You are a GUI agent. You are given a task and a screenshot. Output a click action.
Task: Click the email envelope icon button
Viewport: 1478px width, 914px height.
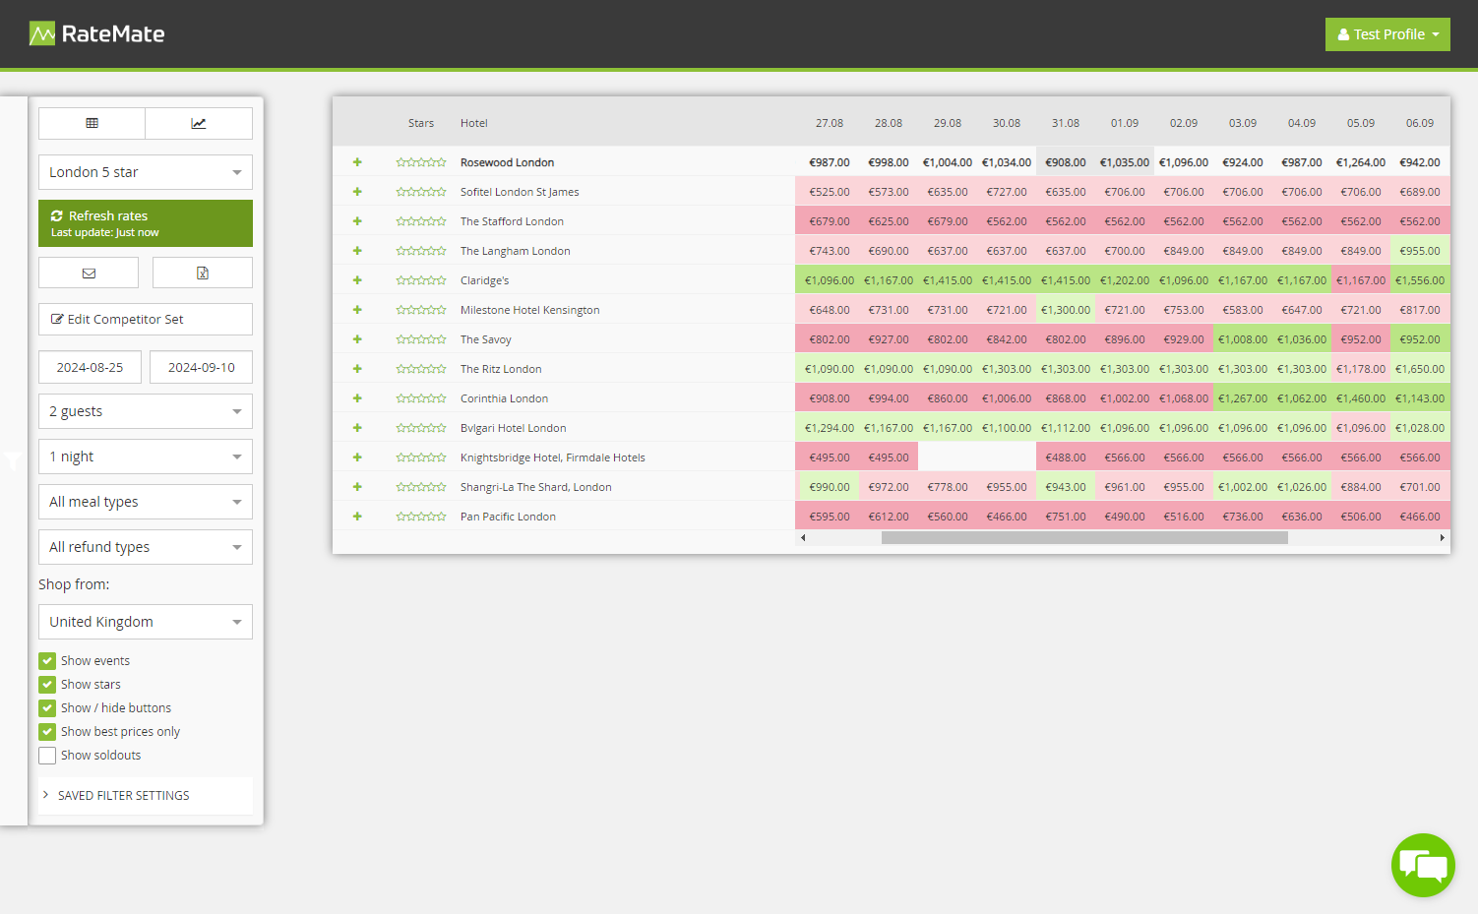tap(89, 273)
